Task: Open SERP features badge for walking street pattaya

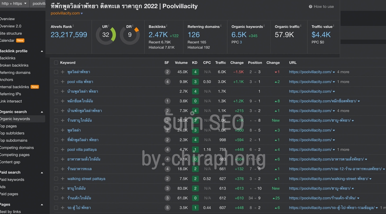Action: coord(167,179)
